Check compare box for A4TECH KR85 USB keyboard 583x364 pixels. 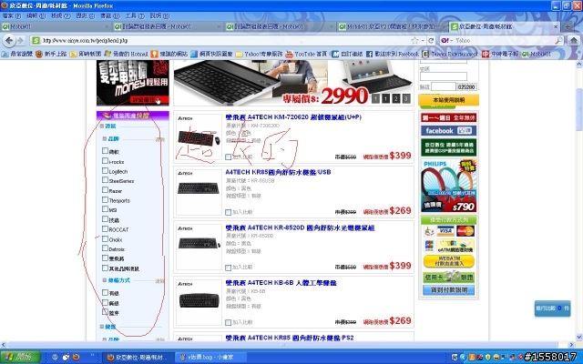[229, 212]
